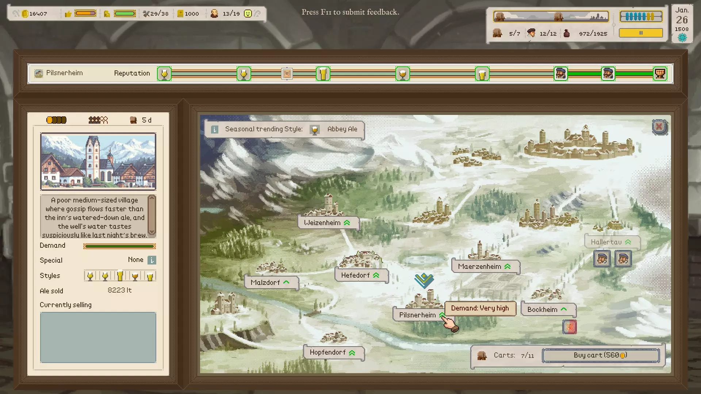Click the smiley happiness icon in the top bar

(x=248, y=14)
